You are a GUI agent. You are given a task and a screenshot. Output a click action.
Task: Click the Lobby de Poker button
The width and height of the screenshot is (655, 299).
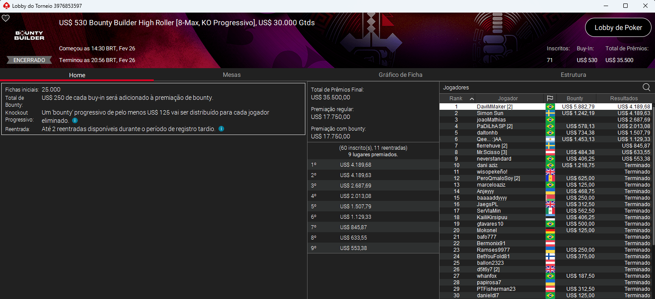point(618,27)
